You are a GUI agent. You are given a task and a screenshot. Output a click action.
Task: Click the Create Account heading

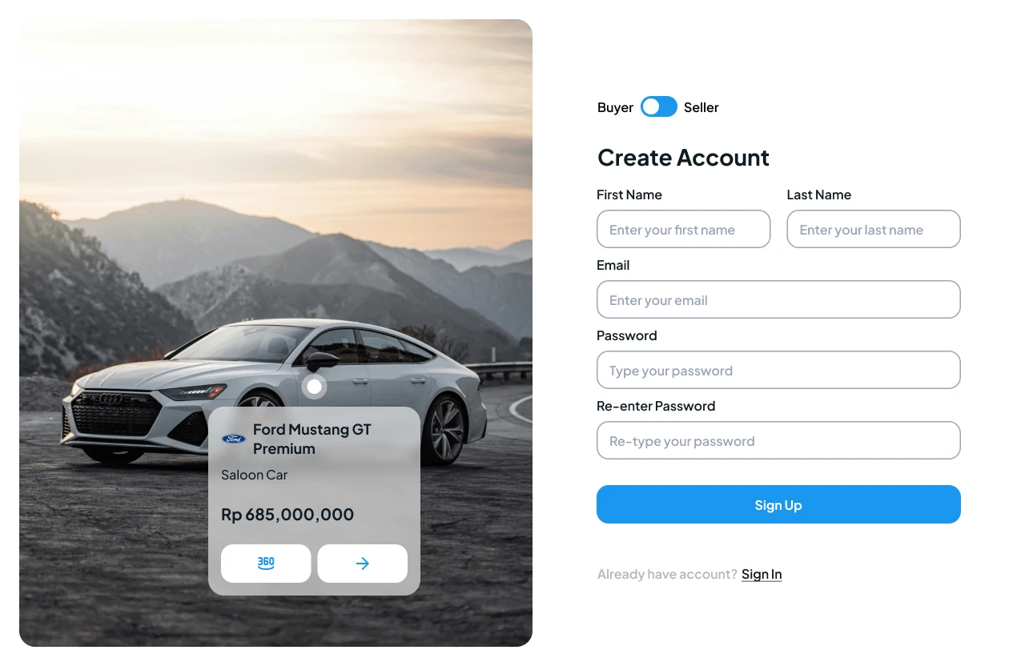(683, 157)
